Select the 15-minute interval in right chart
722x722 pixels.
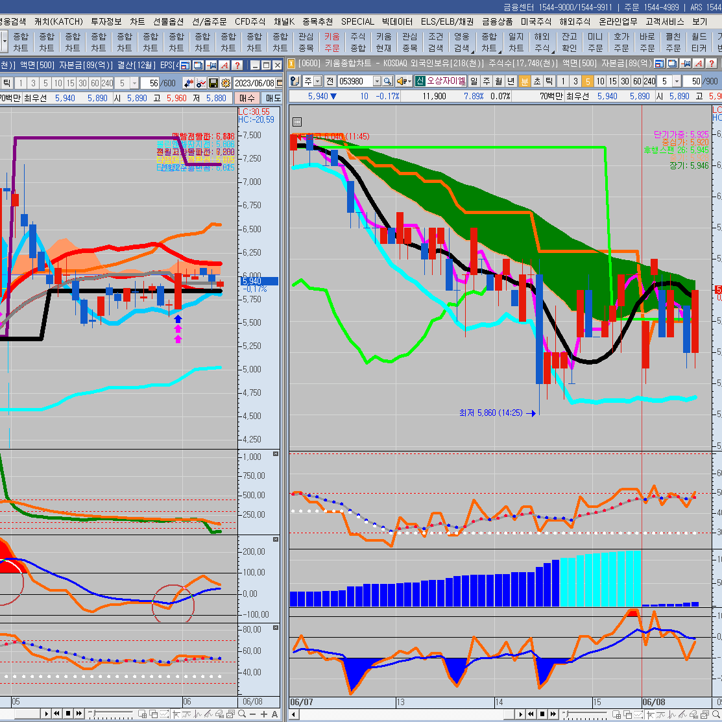click(612, 82)
